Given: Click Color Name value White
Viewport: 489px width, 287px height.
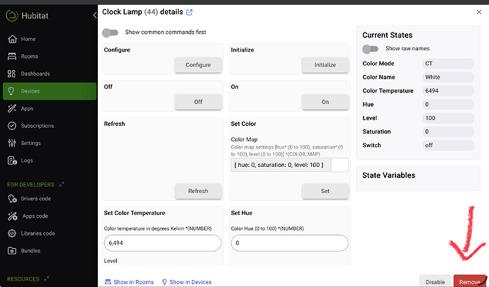Looking at the screenshot, I should [448, 77].
